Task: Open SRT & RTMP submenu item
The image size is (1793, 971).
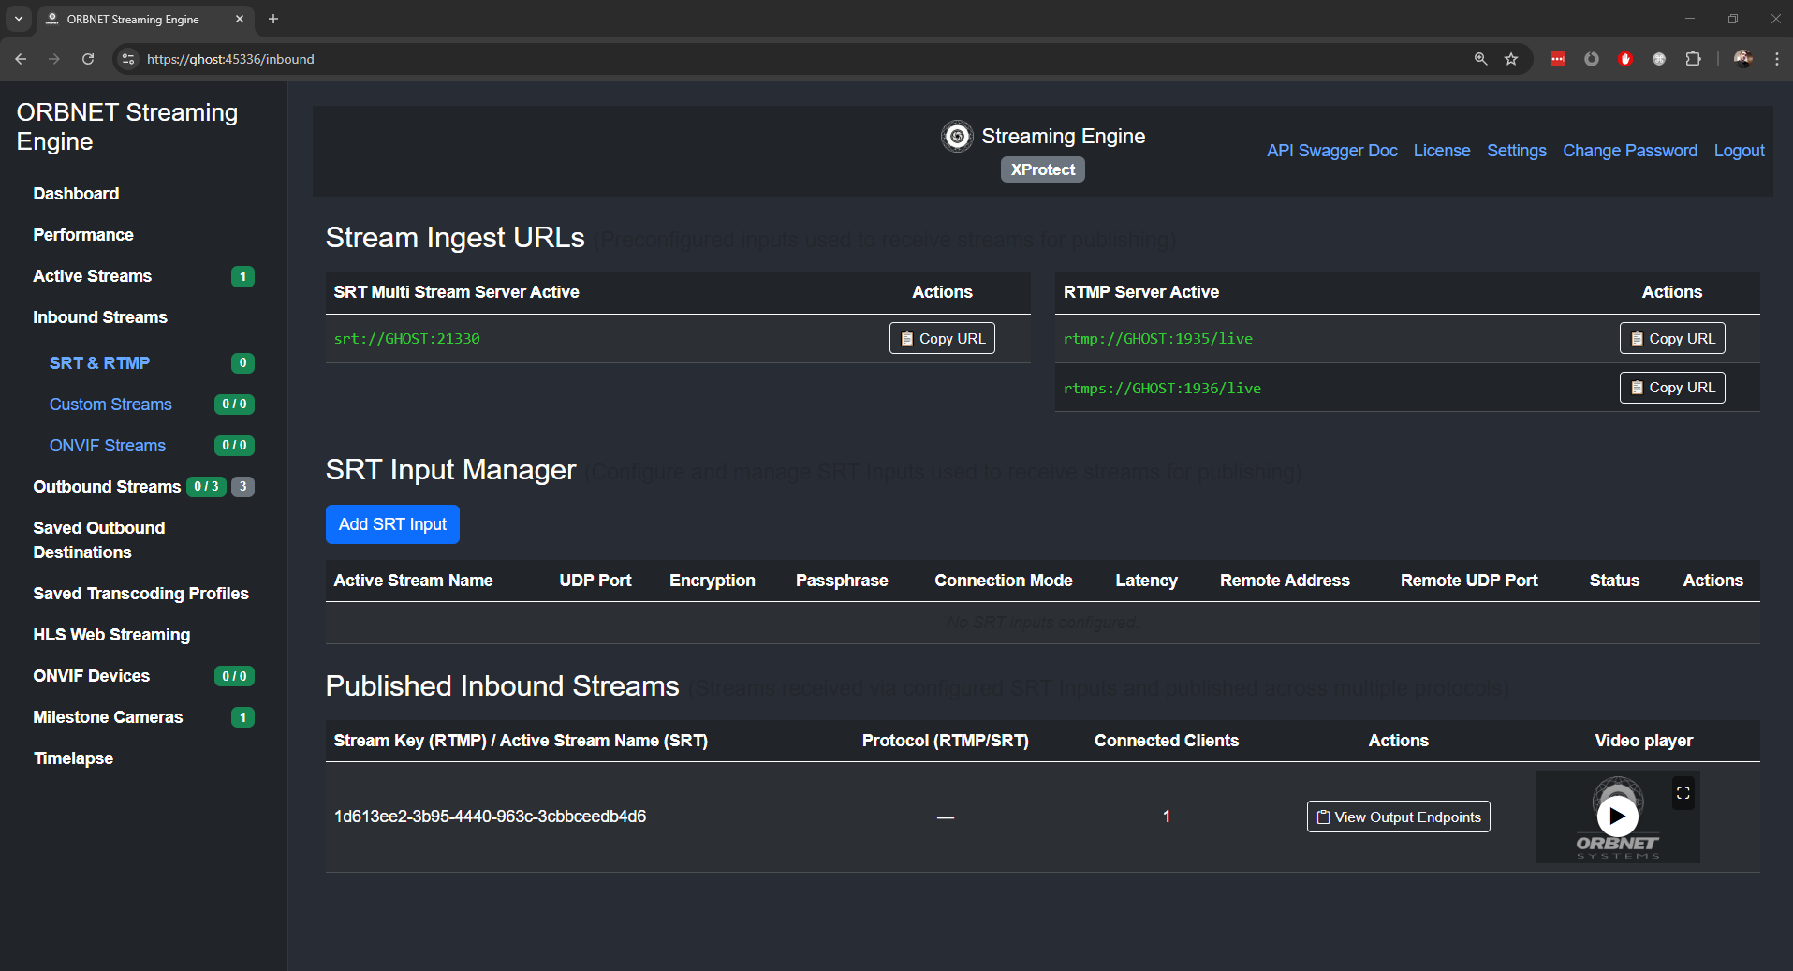Action: [x=99, y=363]
